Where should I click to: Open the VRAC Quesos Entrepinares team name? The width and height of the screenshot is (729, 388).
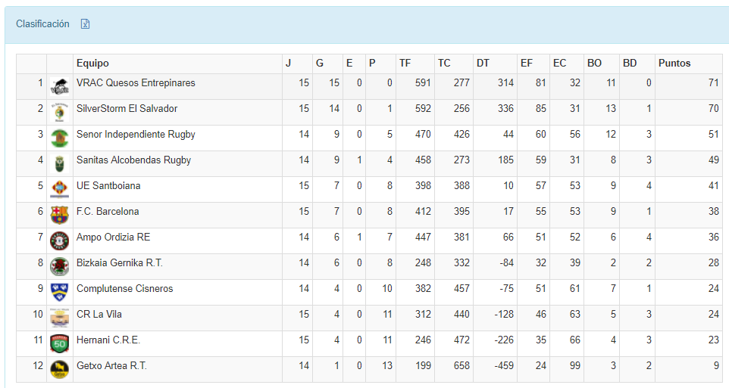(136, 83)
